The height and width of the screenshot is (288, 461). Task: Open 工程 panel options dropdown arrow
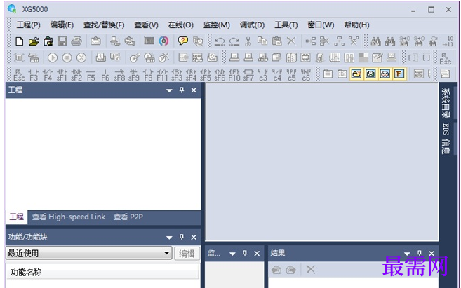[169, 90]
